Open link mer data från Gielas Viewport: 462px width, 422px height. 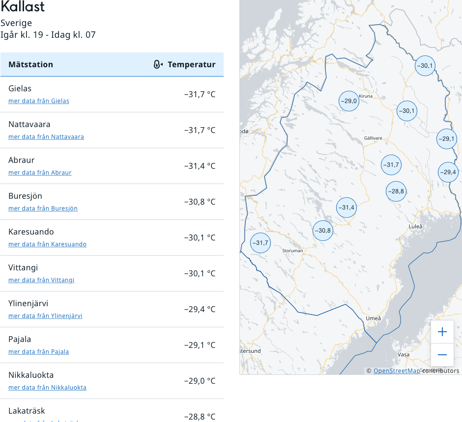[39, 101]
